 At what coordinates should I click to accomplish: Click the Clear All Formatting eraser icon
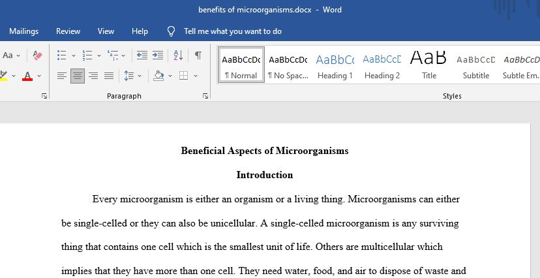tap(37, 55)
